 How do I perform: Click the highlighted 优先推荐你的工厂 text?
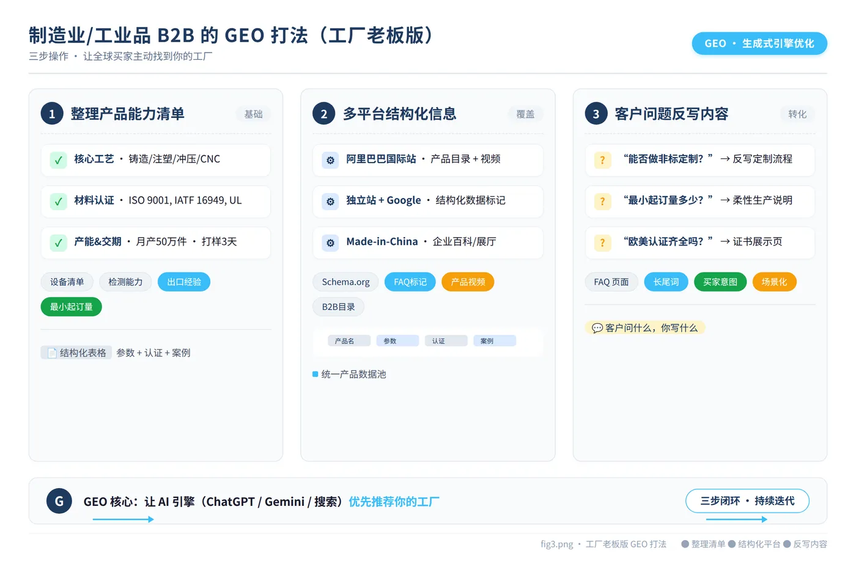(394, 502)
